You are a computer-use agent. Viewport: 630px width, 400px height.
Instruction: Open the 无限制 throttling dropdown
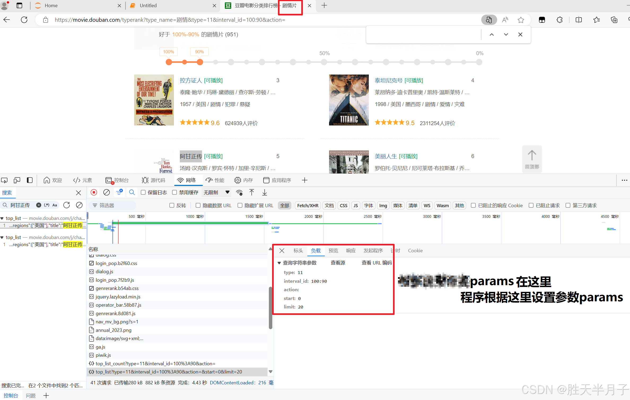[216, 192]
